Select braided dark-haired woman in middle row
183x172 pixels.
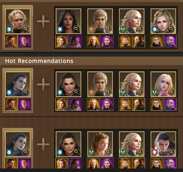click(x=68, y=84)
